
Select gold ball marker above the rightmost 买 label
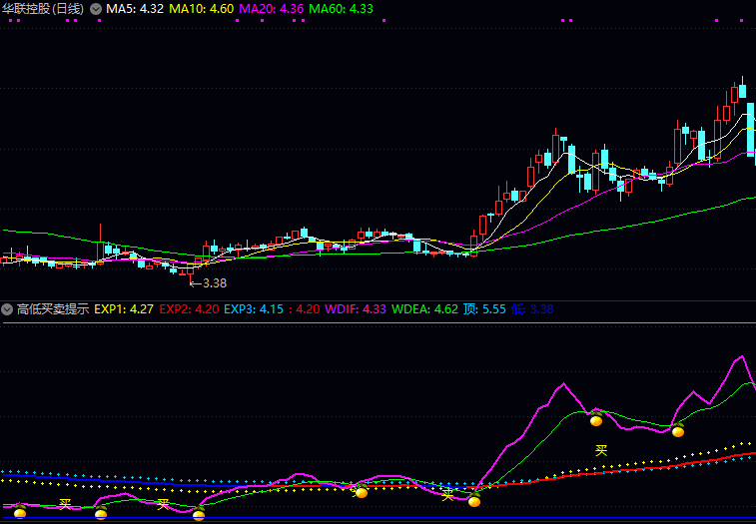[x=596, y=420]
